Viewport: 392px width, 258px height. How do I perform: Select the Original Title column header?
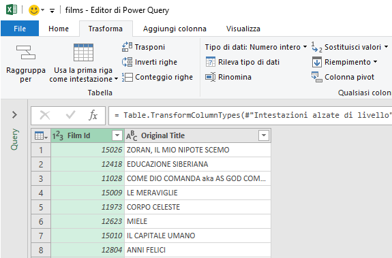(x=198, y=135)
